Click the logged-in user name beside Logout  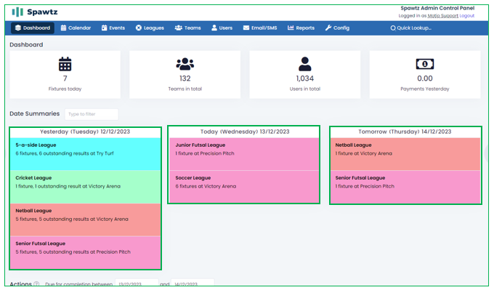click(x=442, y=16)
